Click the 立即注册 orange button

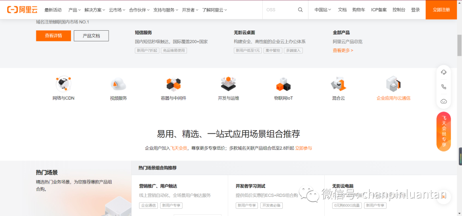coord(441,10)
